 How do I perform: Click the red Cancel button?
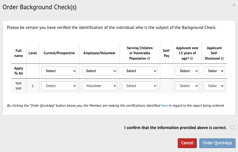point(187,143)
